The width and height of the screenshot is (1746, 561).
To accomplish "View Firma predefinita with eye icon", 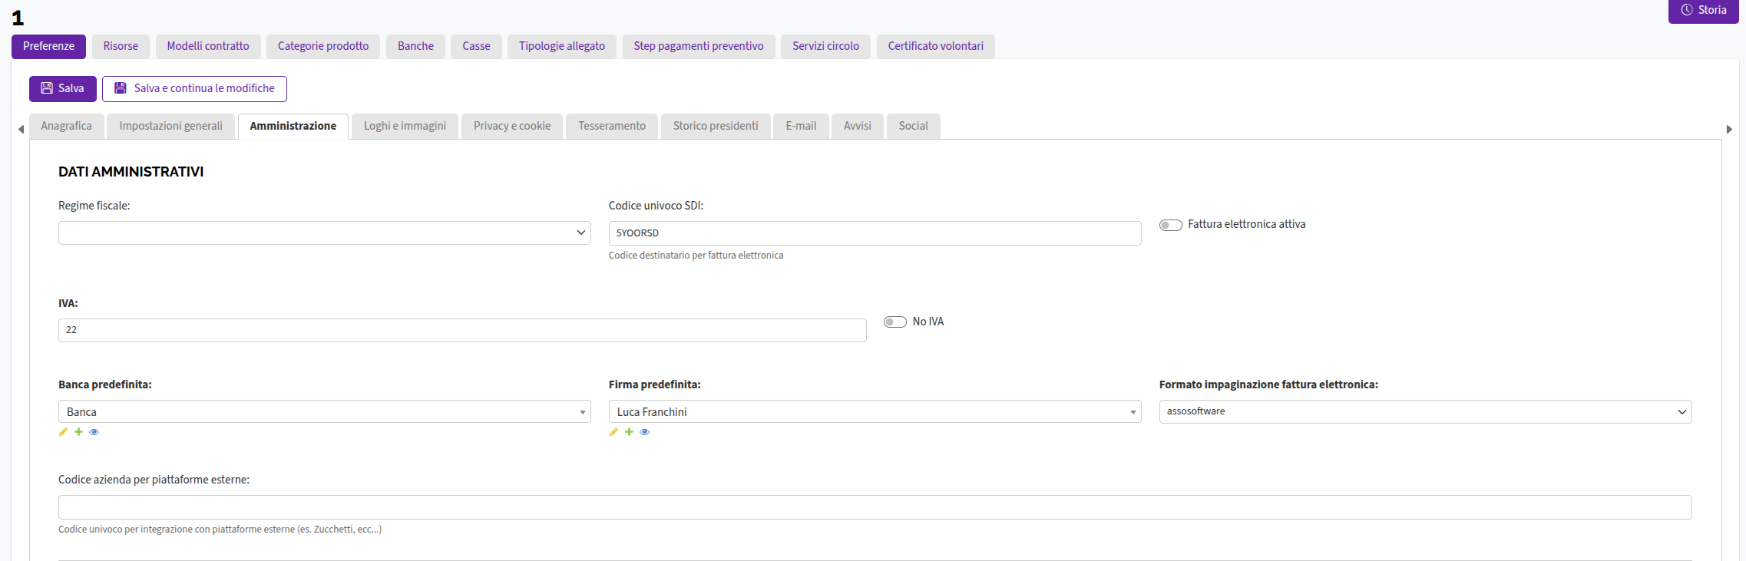I will click(645, 432).
